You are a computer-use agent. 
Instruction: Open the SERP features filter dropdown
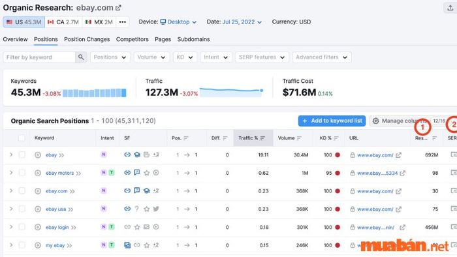point(262,57)
